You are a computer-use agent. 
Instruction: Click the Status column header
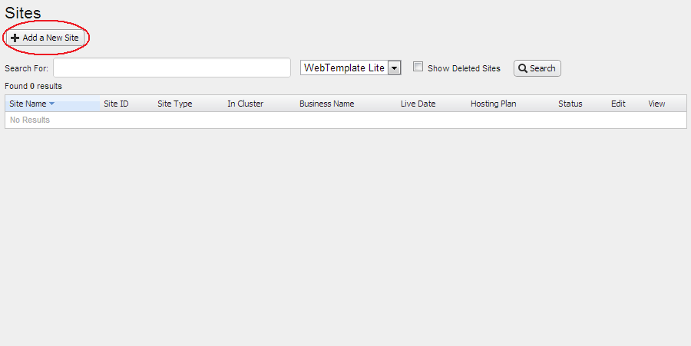[570, 104]
